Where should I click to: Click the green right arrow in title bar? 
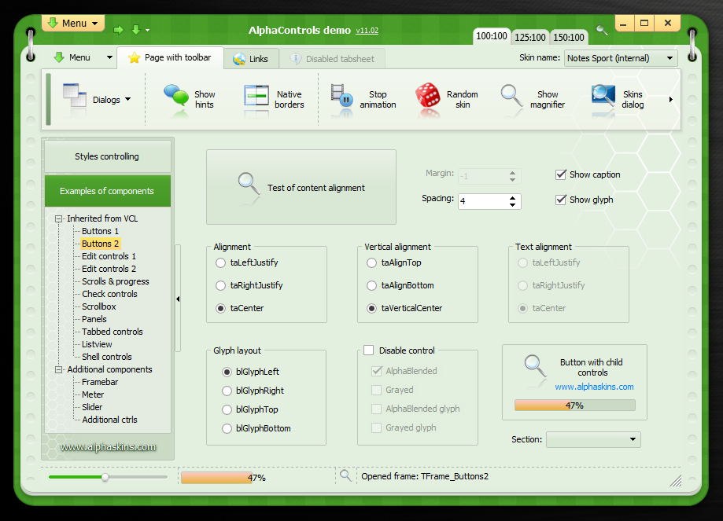pos(119,30)
